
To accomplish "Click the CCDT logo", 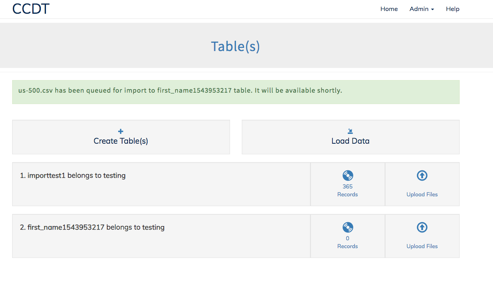I will point(30,9).
